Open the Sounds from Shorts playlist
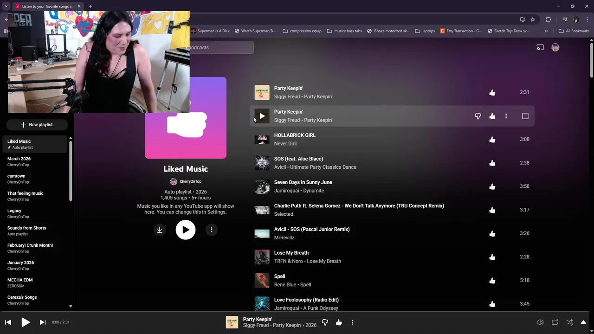This screenshot has width=594, height=334. 35,231
